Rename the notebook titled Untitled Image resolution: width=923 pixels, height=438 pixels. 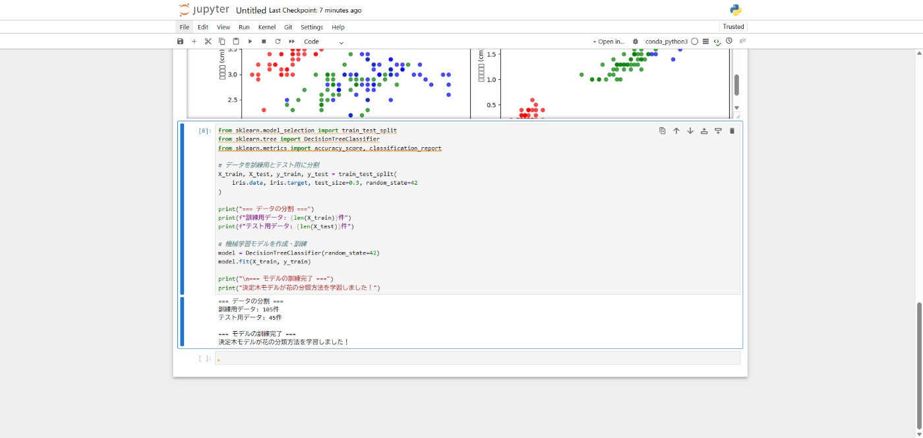coord(251,11)
